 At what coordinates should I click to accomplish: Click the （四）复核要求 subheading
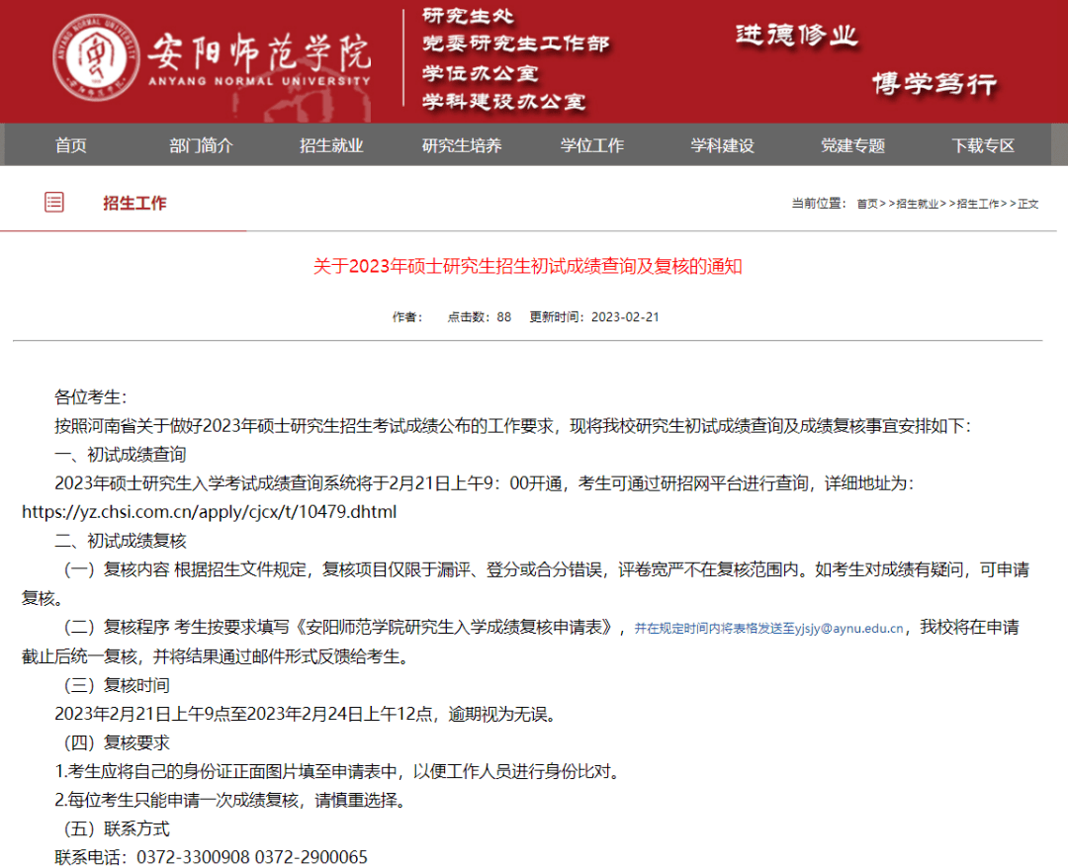pos(116,742)
